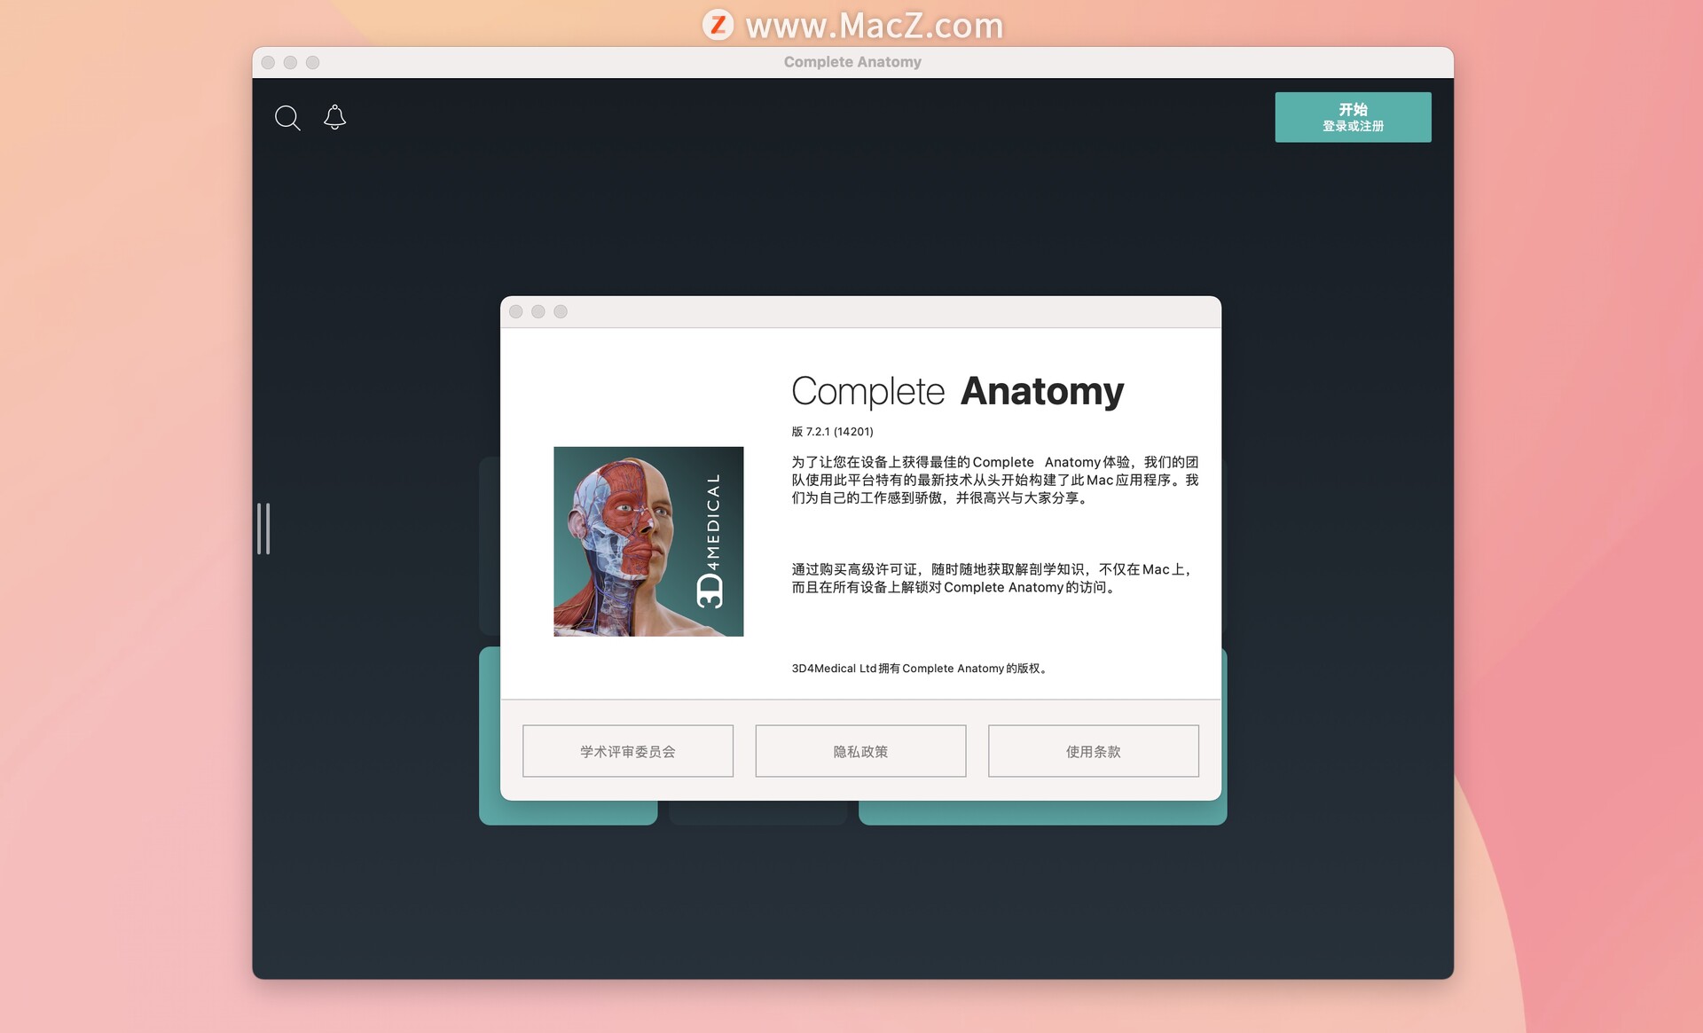This screenshot has width=1703, height=1033.
Task: Click the Complete Anatomy window title text
Action: [852, 62]
